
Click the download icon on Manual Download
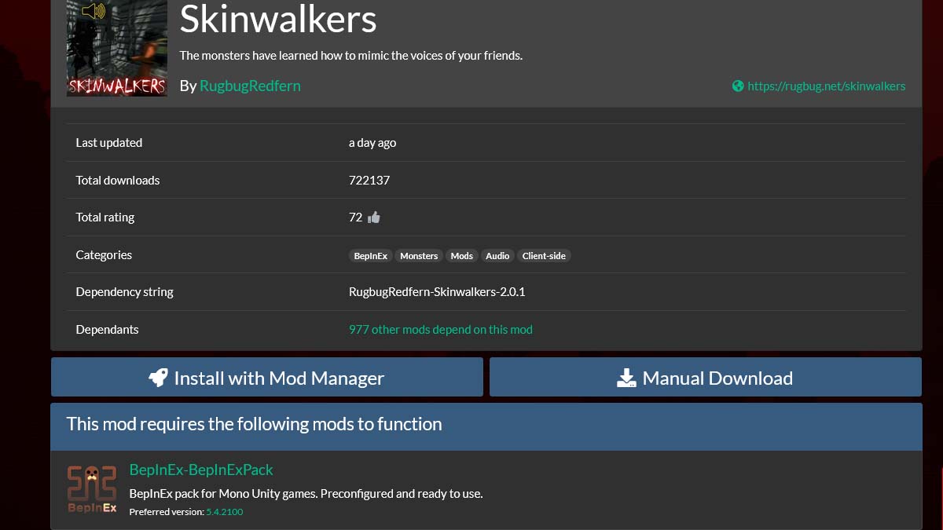(x=626, y=377)
